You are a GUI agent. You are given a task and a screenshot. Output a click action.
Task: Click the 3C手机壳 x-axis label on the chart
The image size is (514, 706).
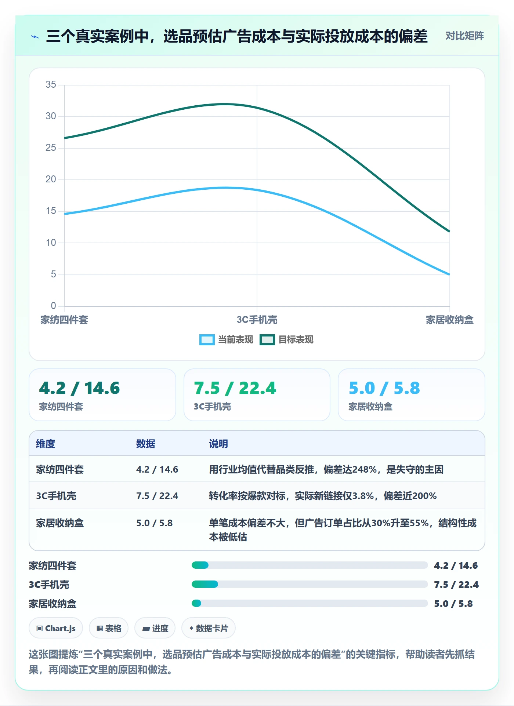point(257,320)
